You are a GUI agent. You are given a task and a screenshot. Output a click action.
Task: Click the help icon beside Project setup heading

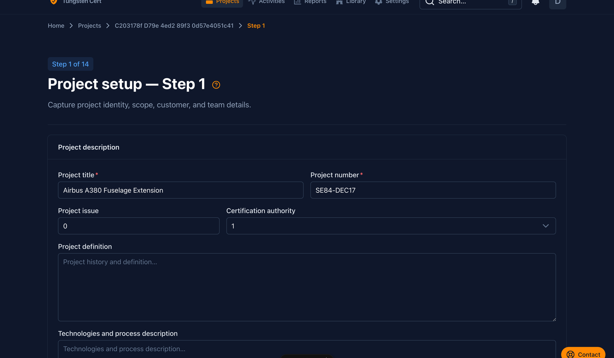[x=216, y=85]
